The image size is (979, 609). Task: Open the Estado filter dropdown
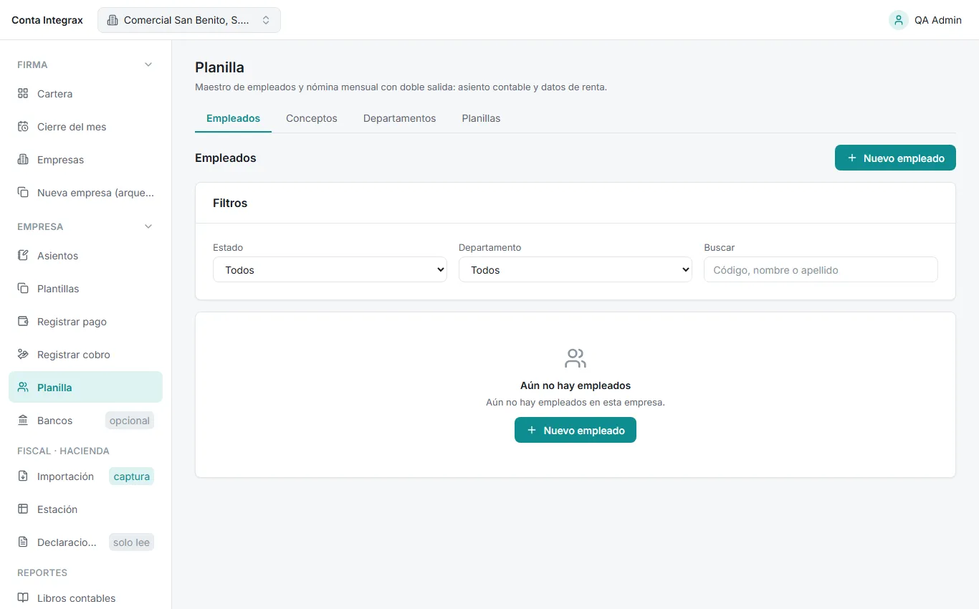coord(330,270)
